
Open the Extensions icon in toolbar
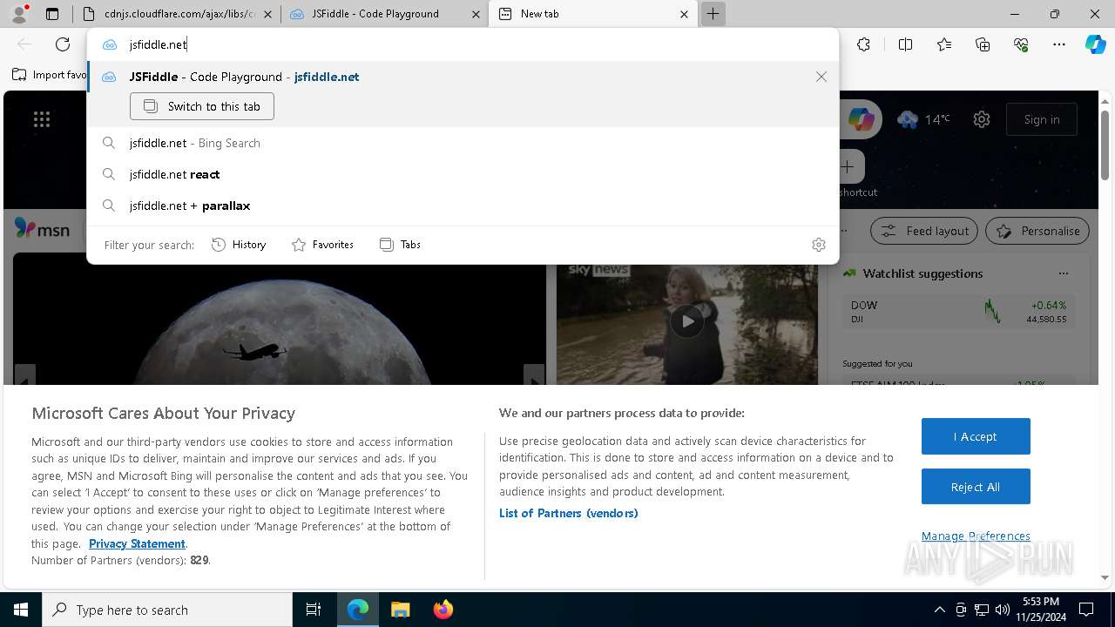tap(863, 44)
